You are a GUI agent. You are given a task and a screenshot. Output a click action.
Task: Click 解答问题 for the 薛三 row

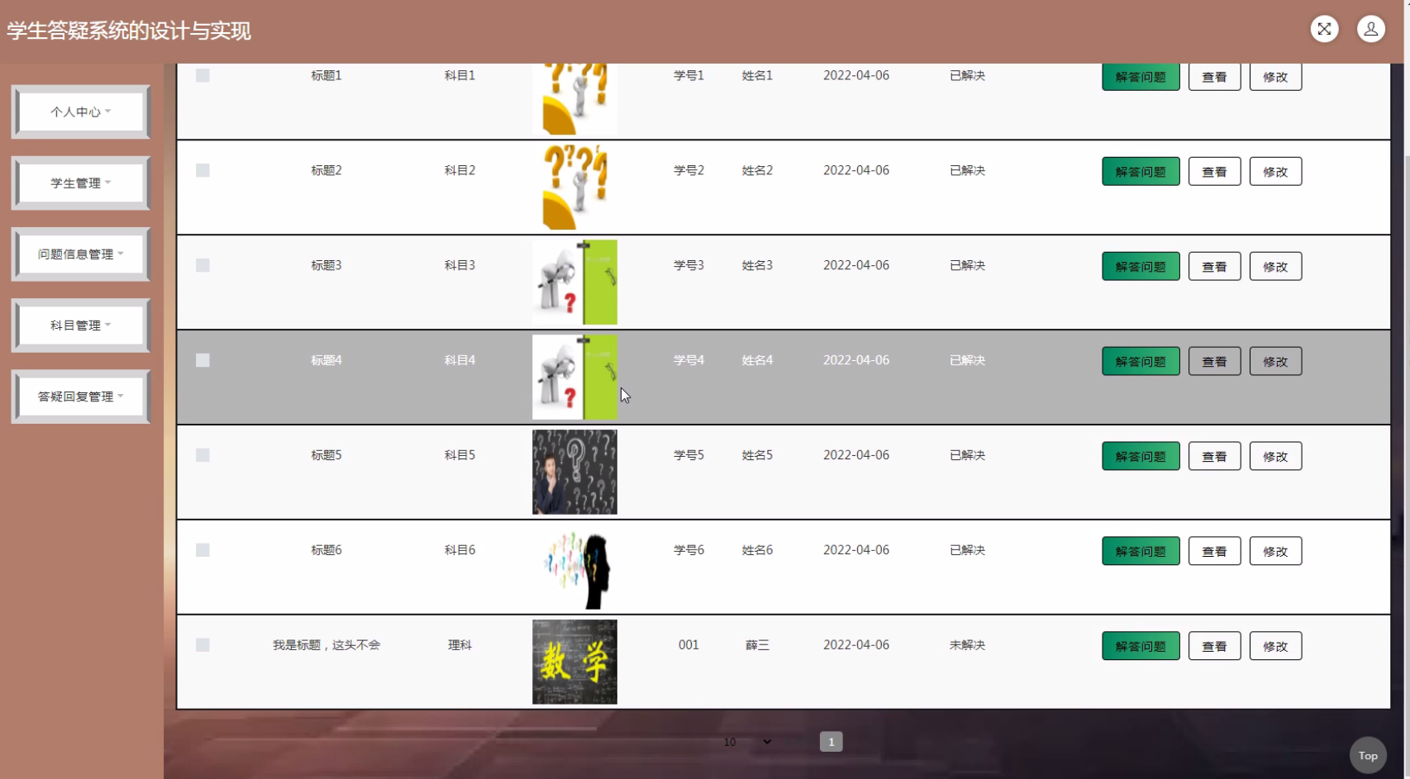[x=1141, y=646]
